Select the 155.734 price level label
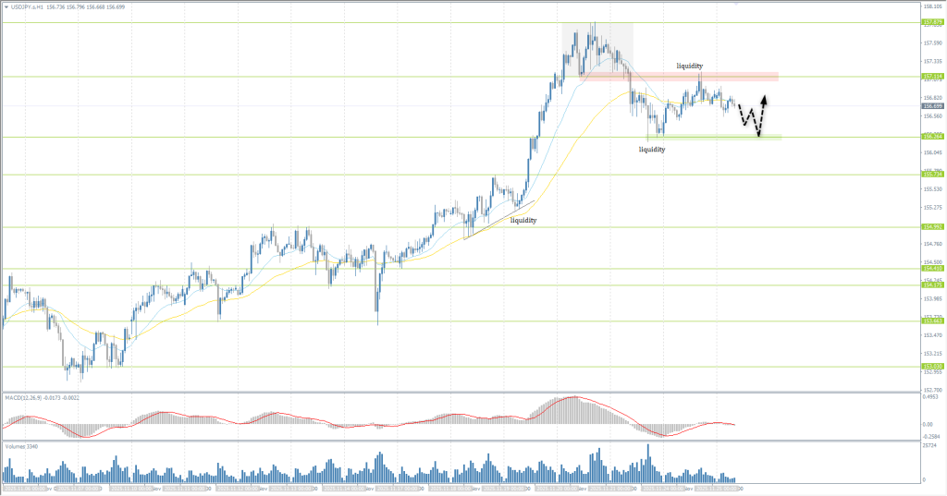The height and width of the screenshot is (496, 947). (931, 174)
